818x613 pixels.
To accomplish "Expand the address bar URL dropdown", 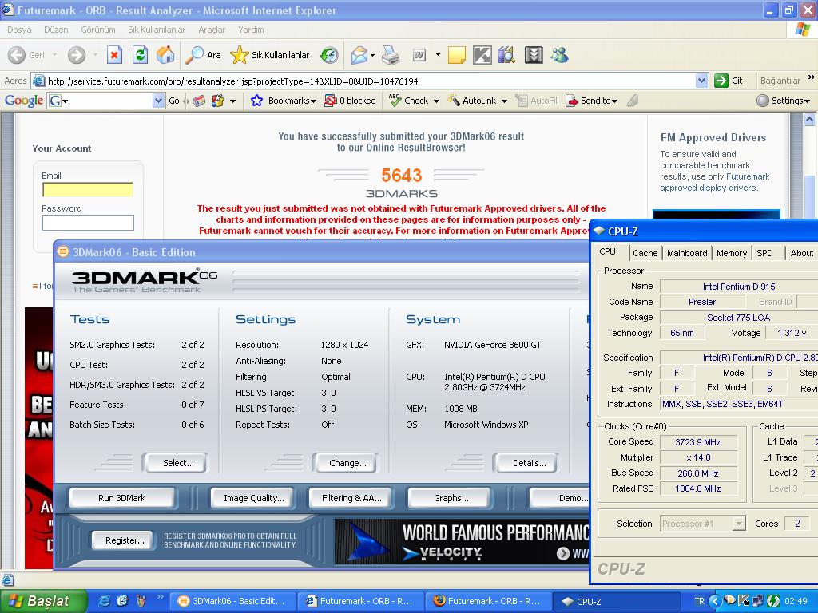I will (701, 81).
